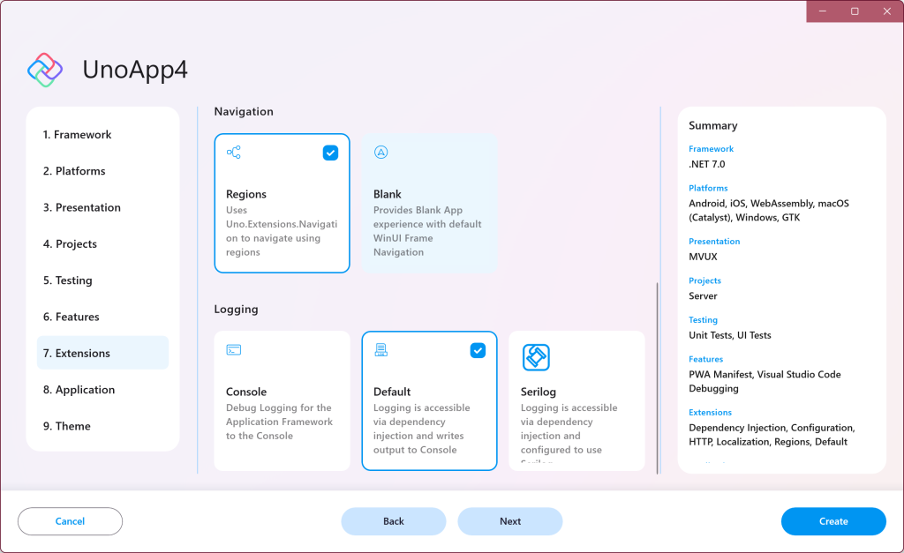Screen dimensions: 904x553
Task: Click the Console logging terminal icon
Action: (x=233, y=350)
